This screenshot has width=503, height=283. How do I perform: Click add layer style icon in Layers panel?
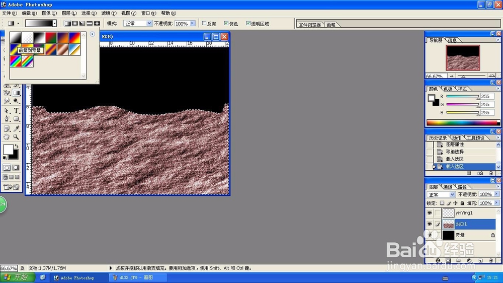tap(438, 260)
